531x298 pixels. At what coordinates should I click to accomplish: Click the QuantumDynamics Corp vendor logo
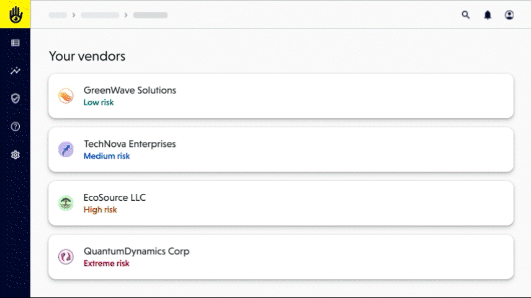tap(66, 256)
